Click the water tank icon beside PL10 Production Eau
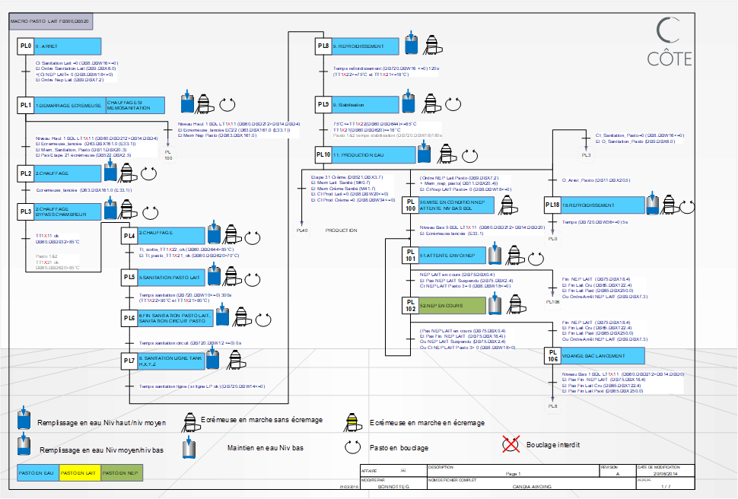The width and height of the screenshot is (738, 499). [425, 154]
